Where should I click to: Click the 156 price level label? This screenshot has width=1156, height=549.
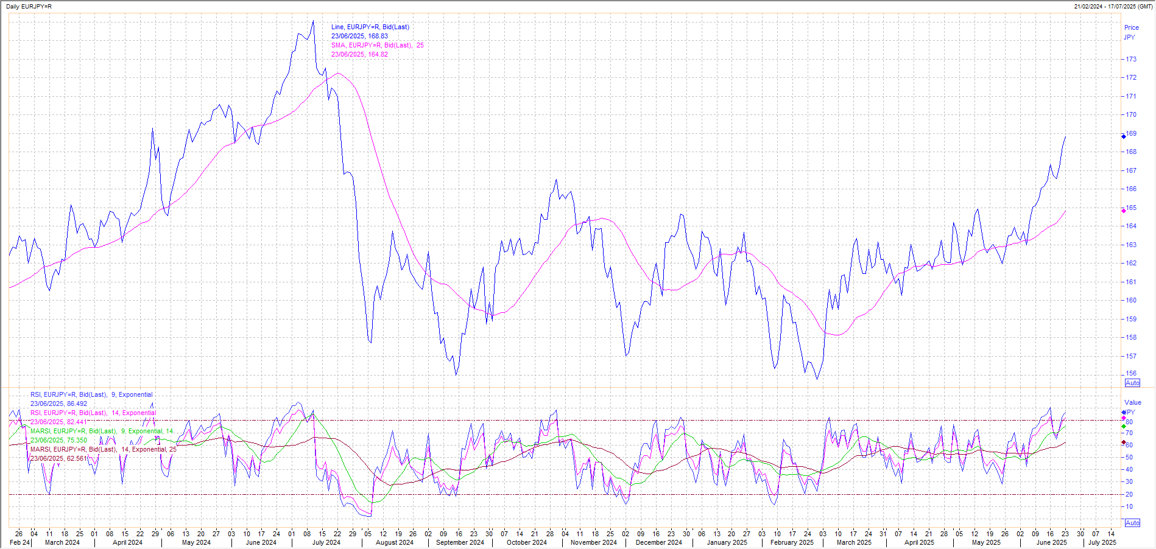pos(1131,373)
